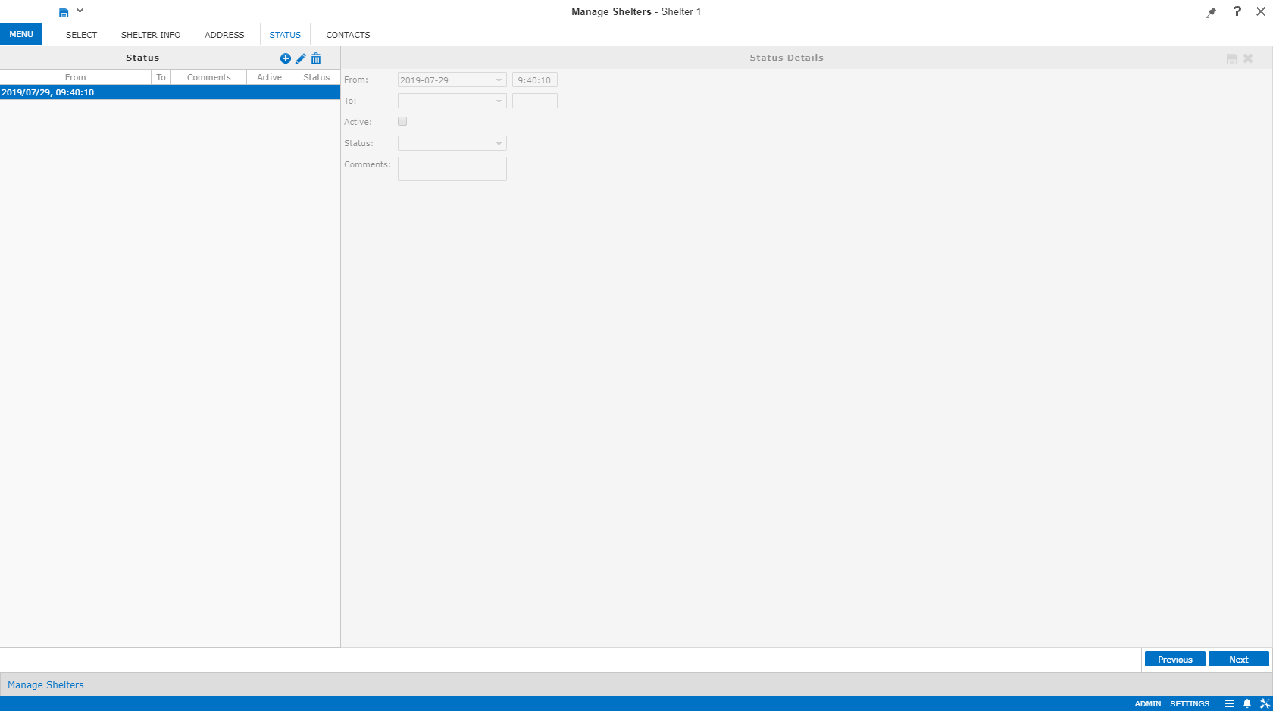This screenshot has height=711, width=1273.
Task: Toggle the Active checkbox
Action: tap(402, 121)
